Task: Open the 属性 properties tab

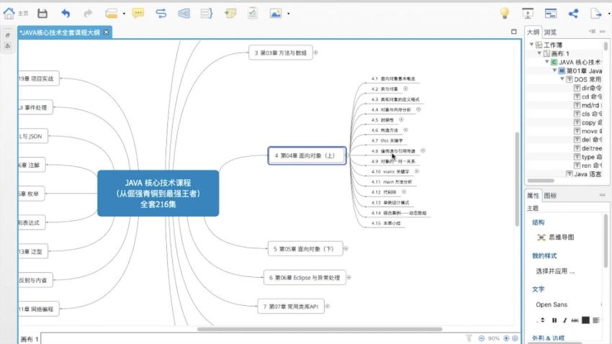Action: (x=533, y=196)
